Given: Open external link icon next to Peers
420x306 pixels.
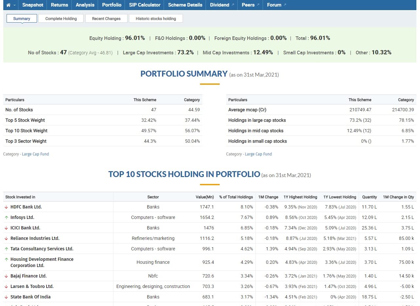Looking at the screenshot, I should click(x=258, y=5).
